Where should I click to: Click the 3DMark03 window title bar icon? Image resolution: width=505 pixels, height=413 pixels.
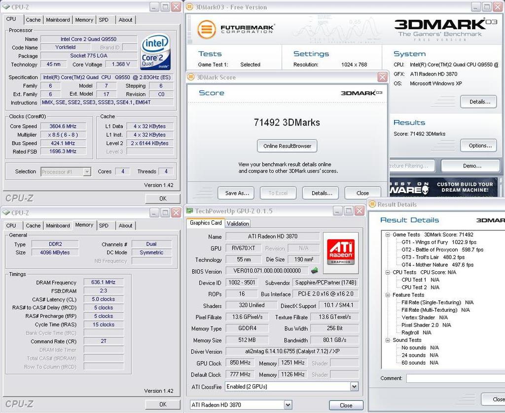coord(190,7)
